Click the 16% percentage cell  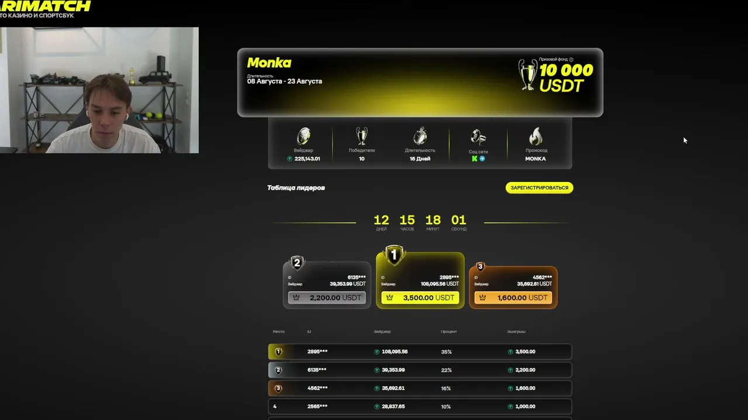(446, 388)
